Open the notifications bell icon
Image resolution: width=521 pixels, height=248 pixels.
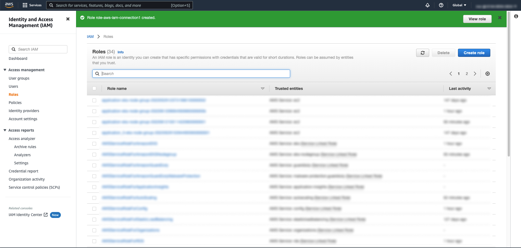pos(428,5)
